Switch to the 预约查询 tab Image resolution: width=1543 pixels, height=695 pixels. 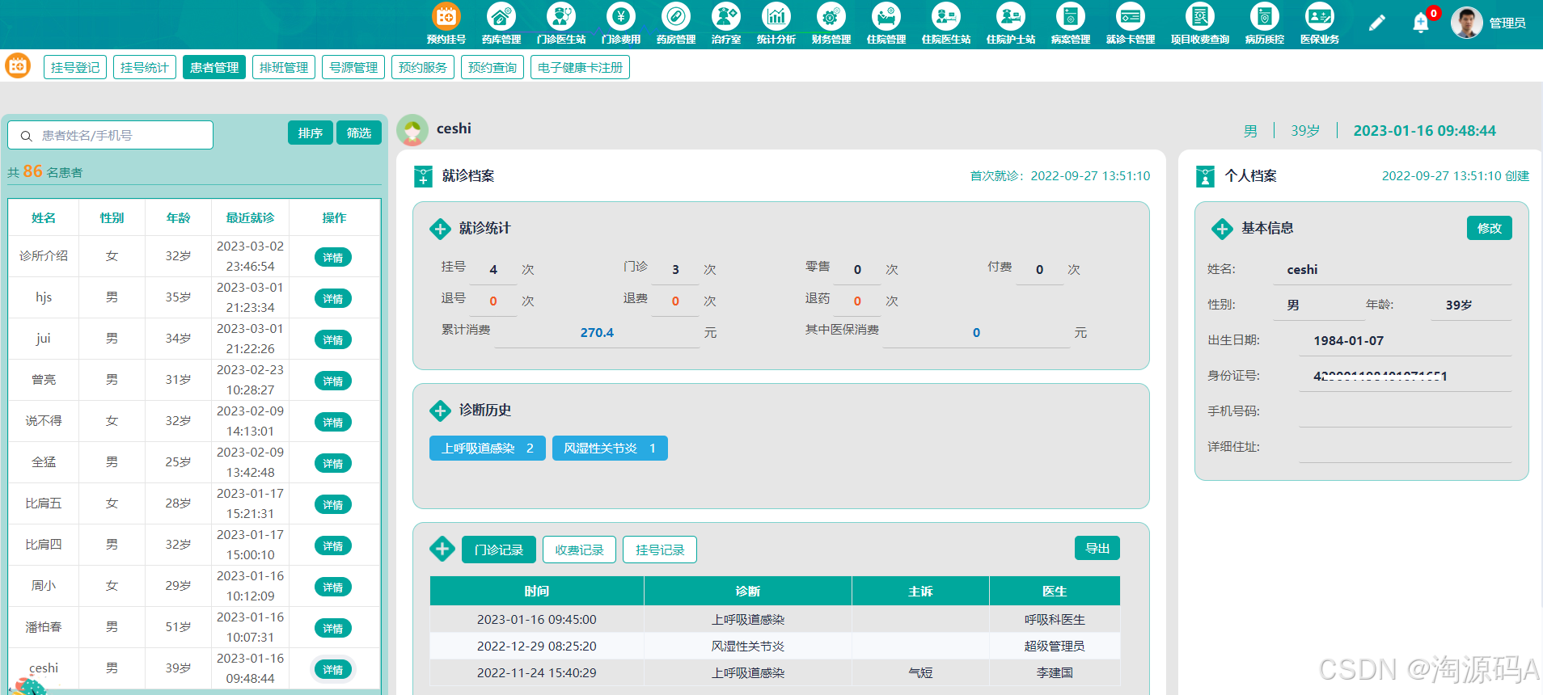[x=492, y=67]
